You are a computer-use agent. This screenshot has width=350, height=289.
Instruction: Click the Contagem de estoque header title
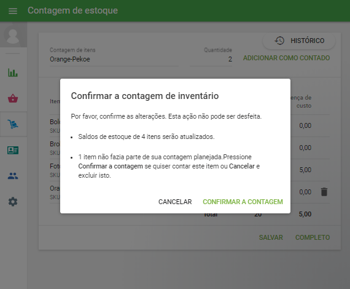coord(72,10)
